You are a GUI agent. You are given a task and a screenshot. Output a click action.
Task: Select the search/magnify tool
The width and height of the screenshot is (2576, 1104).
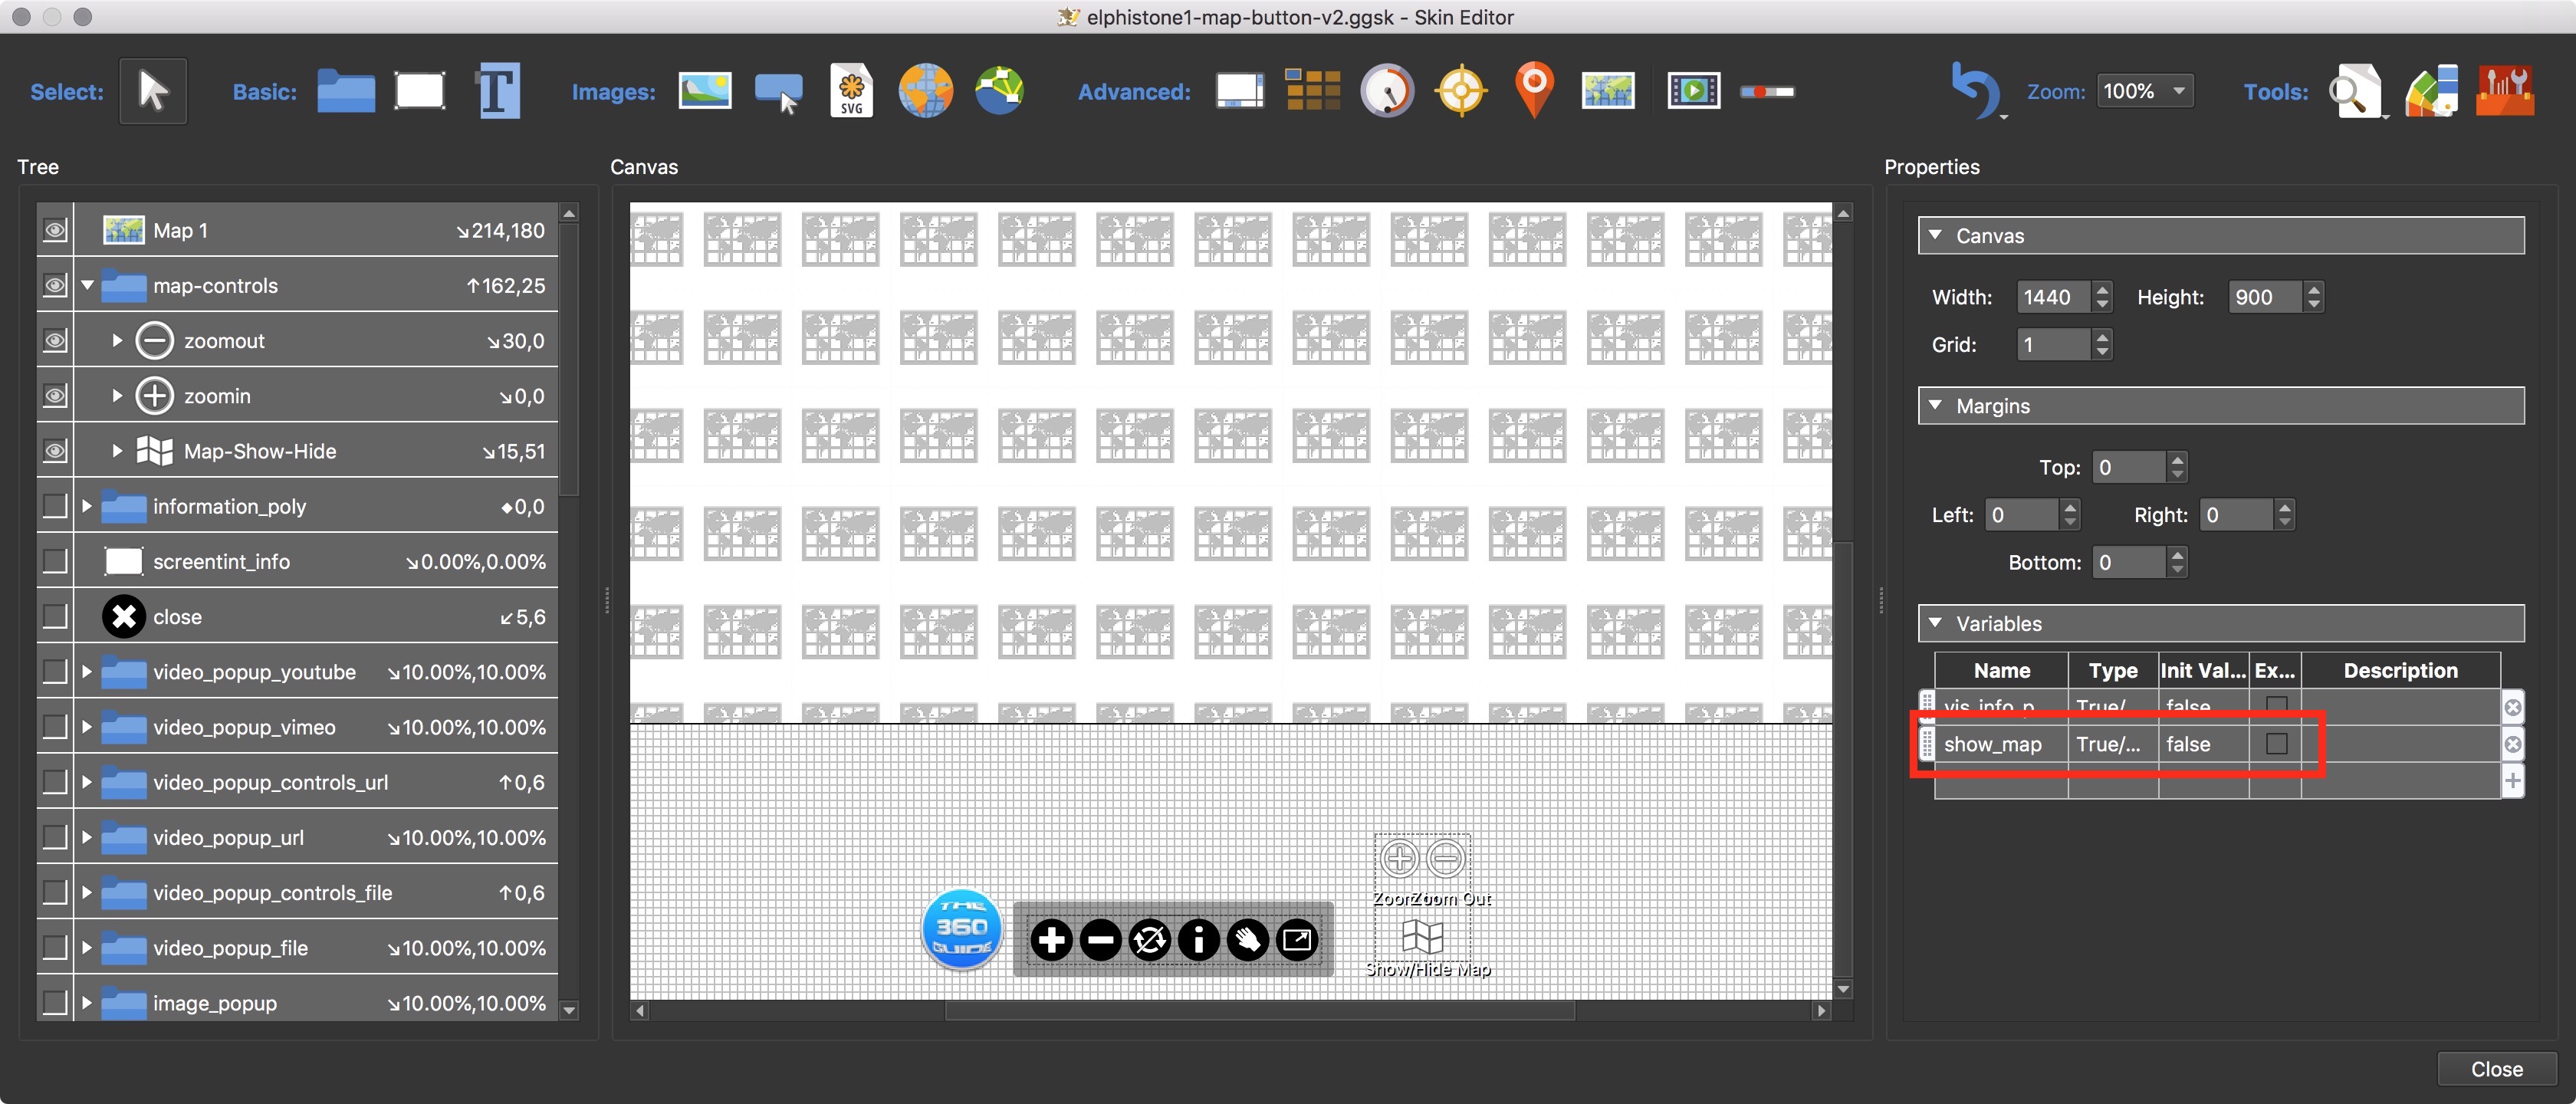(x=2354, y=92)
